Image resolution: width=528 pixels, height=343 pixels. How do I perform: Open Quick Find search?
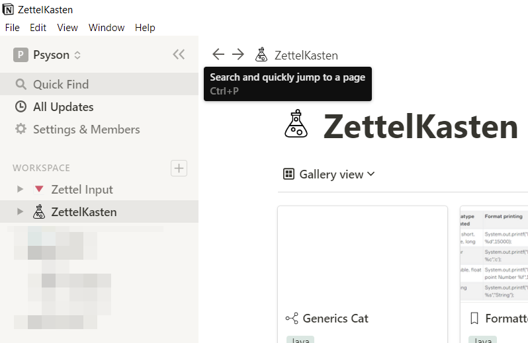[x=60, y=85]
